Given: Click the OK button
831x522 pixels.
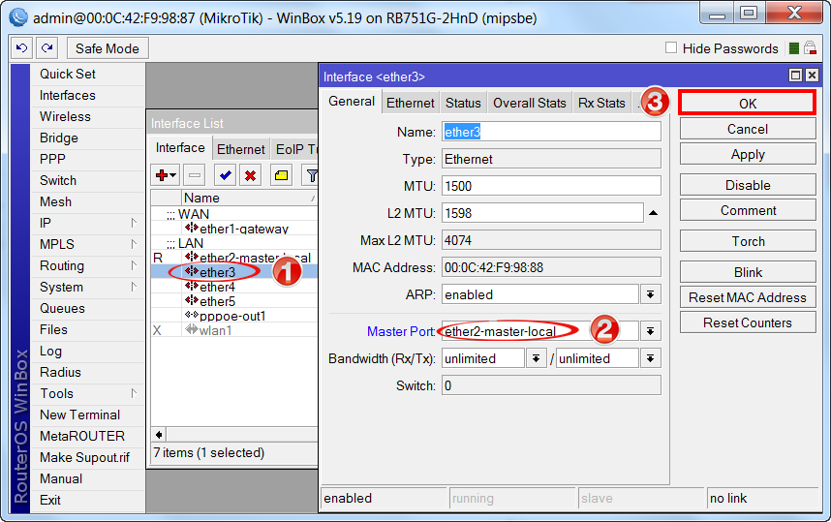Looking at the screenshot, I should 748,104.
